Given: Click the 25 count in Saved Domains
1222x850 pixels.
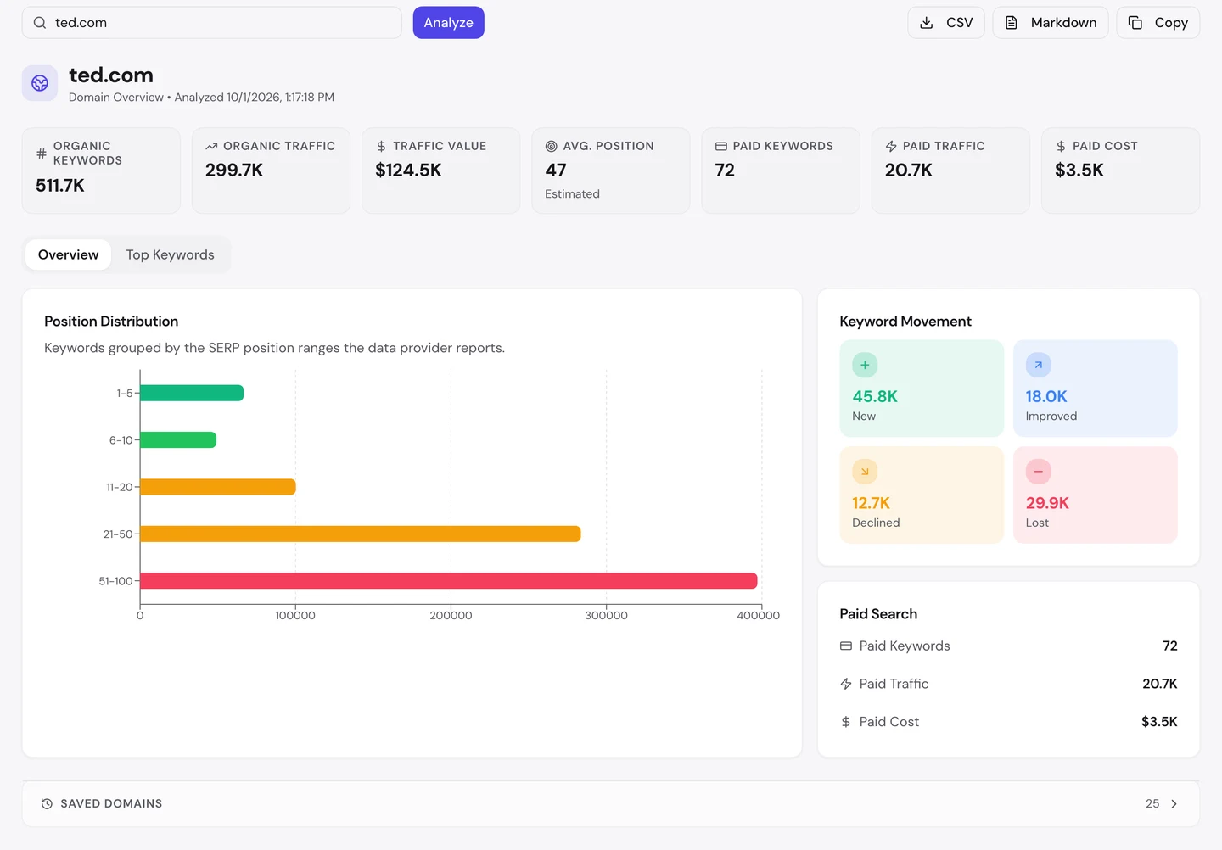Looking at the screenshot, I should click(1152, 803).
